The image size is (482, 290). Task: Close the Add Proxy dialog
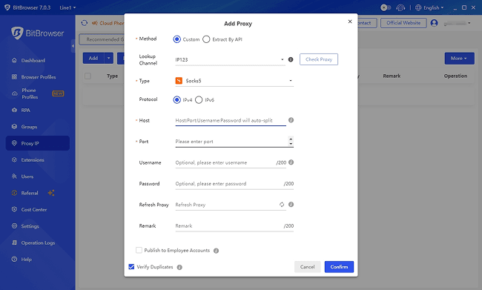pos(350,22)
